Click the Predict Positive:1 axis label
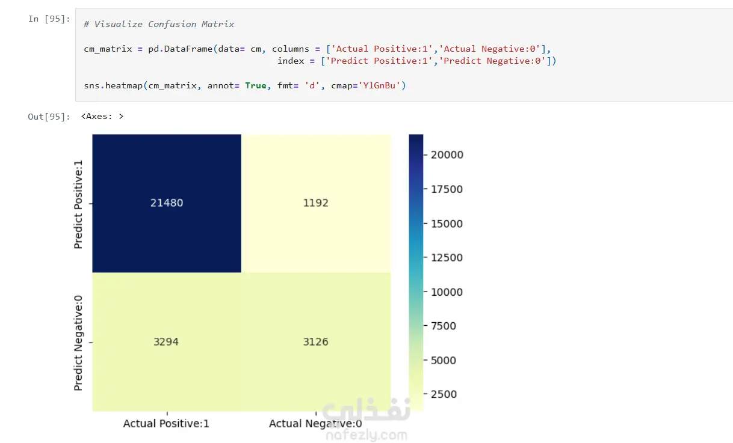This screenshot has height=443, width=733. point(79,204)
